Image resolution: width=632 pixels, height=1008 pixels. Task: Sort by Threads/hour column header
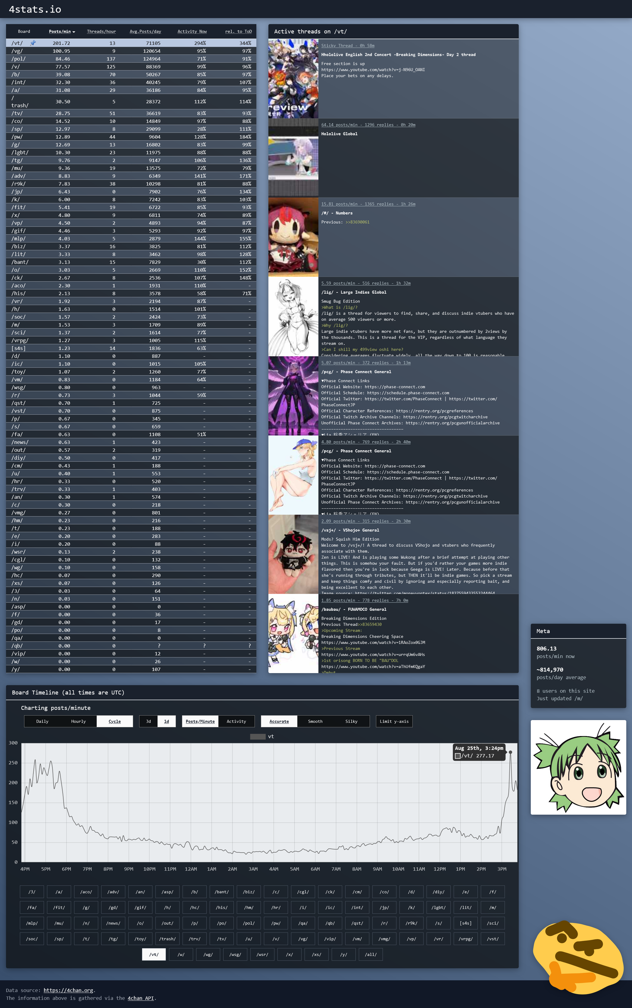click(101, 31)
